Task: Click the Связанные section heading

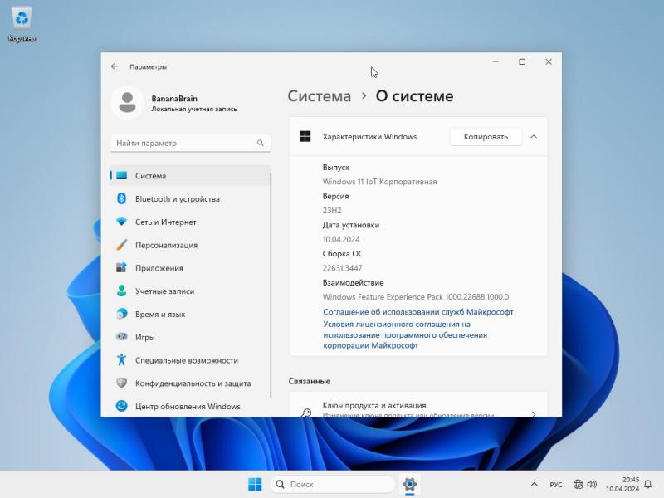Action: pos(310,381)
